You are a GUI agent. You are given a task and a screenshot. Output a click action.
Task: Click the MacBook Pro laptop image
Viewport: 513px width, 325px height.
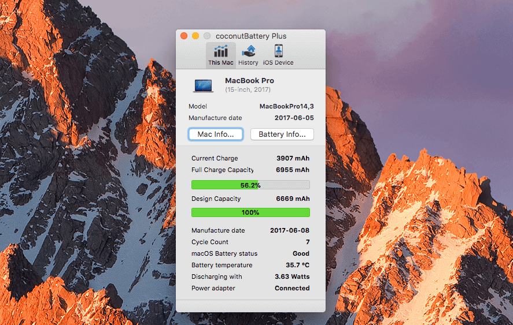point(203,85)
